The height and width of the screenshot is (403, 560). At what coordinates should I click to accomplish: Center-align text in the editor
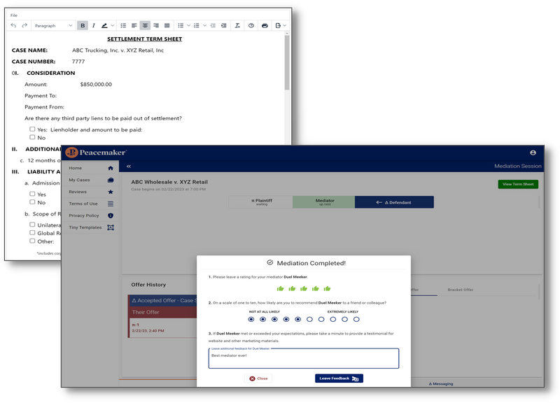click(145, 25)
